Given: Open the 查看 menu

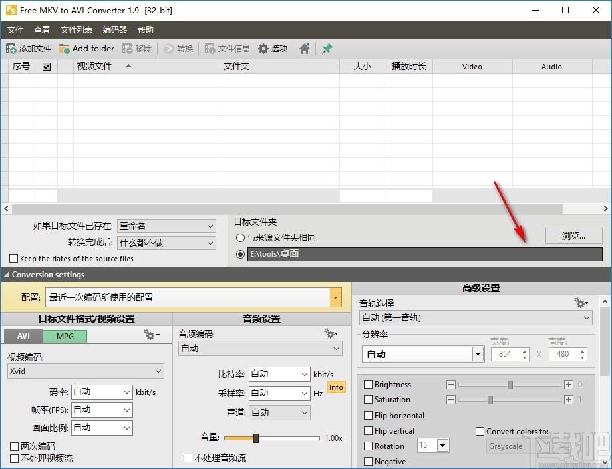Looking at the screenshot, I should click(x=42, y=30).
